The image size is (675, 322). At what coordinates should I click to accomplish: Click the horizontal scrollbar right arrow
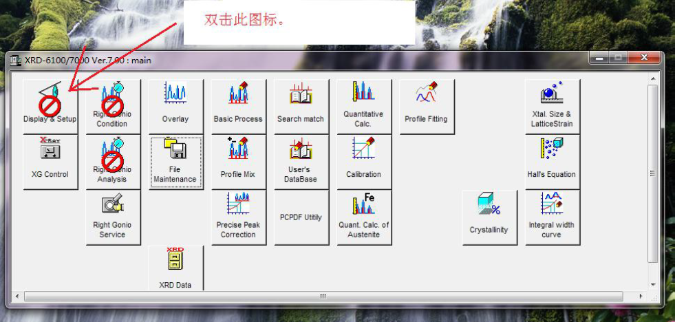[641, 296]
